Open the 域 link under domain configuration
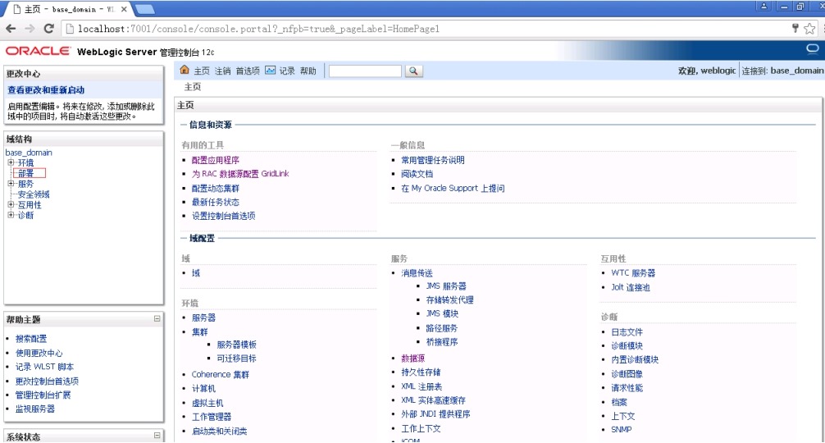The image size is (825, 443). (196, 273)
